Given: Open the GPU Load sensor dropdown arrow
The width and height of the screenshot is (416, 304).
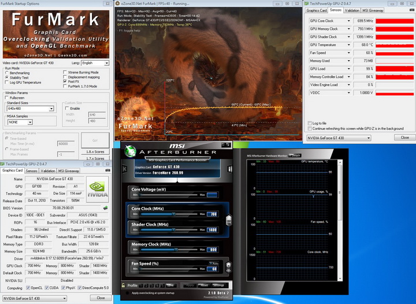Looking at the screenshot, I should click(348, 69).
